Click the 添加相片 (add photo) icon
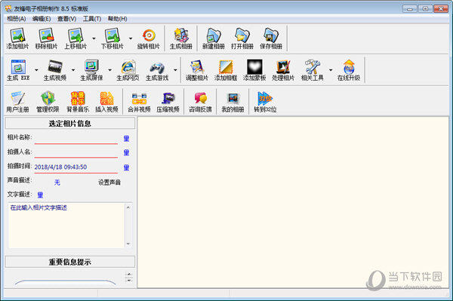This screenshot has width=453, height=301. [x=17, y=38]
